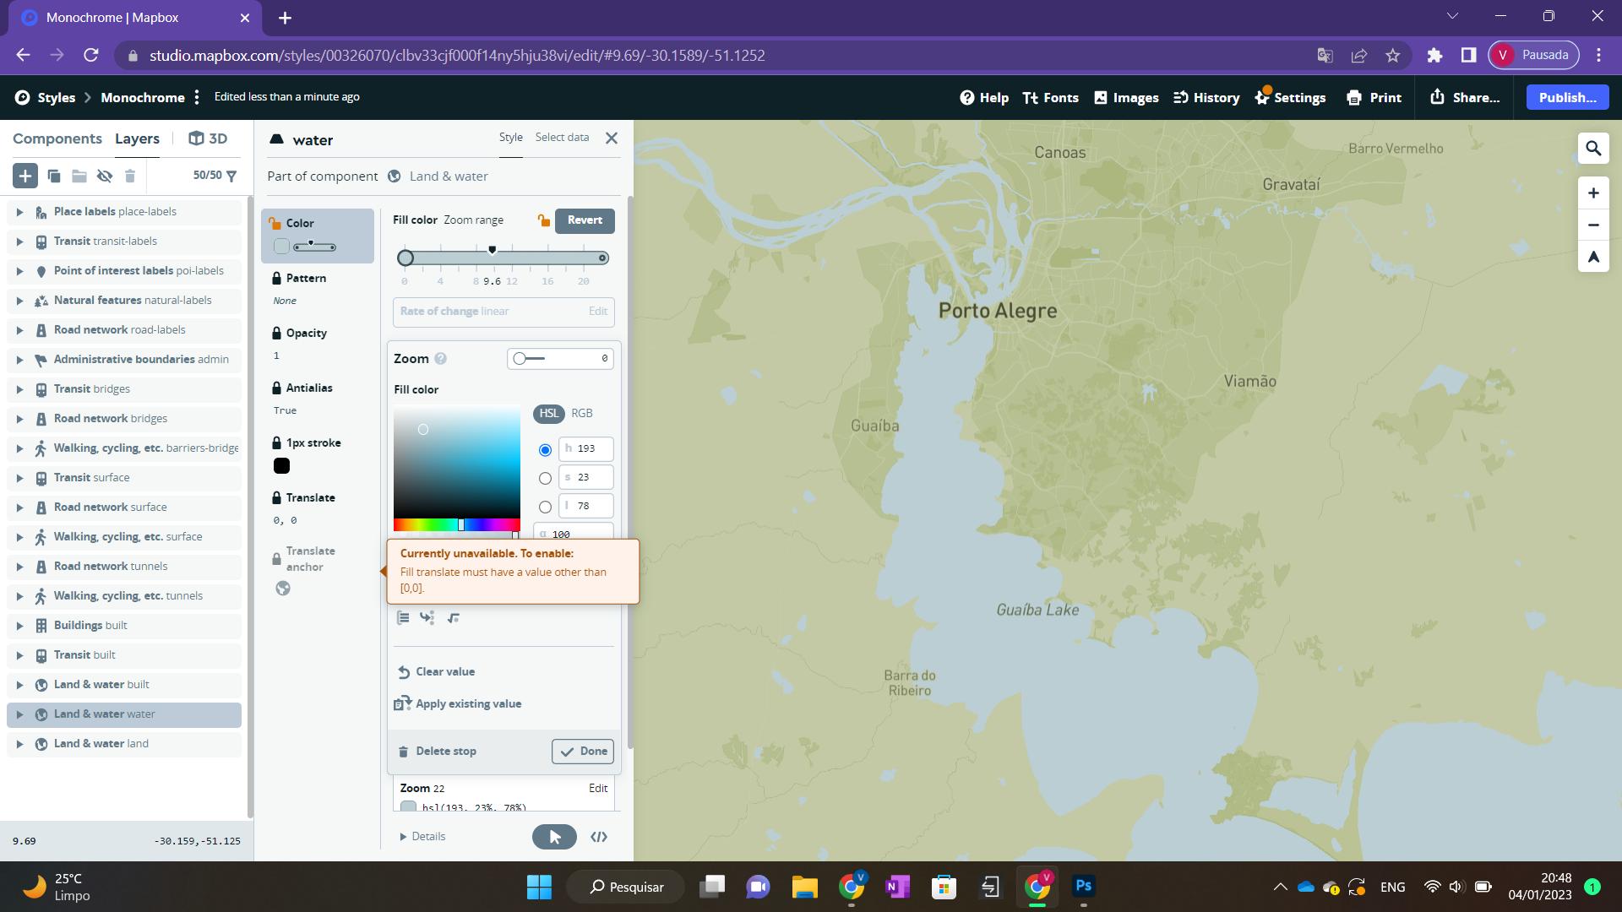Click the Share button

tap(1465, 97)
